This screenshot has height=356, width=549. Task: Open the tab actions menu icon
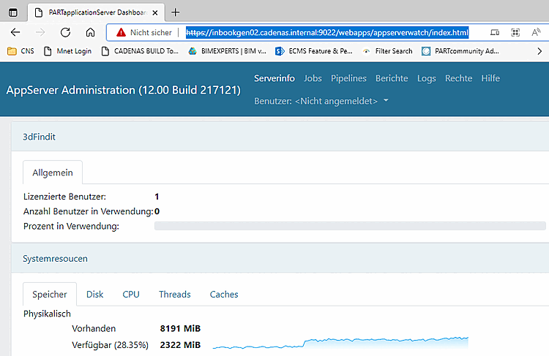coord(13,12)
